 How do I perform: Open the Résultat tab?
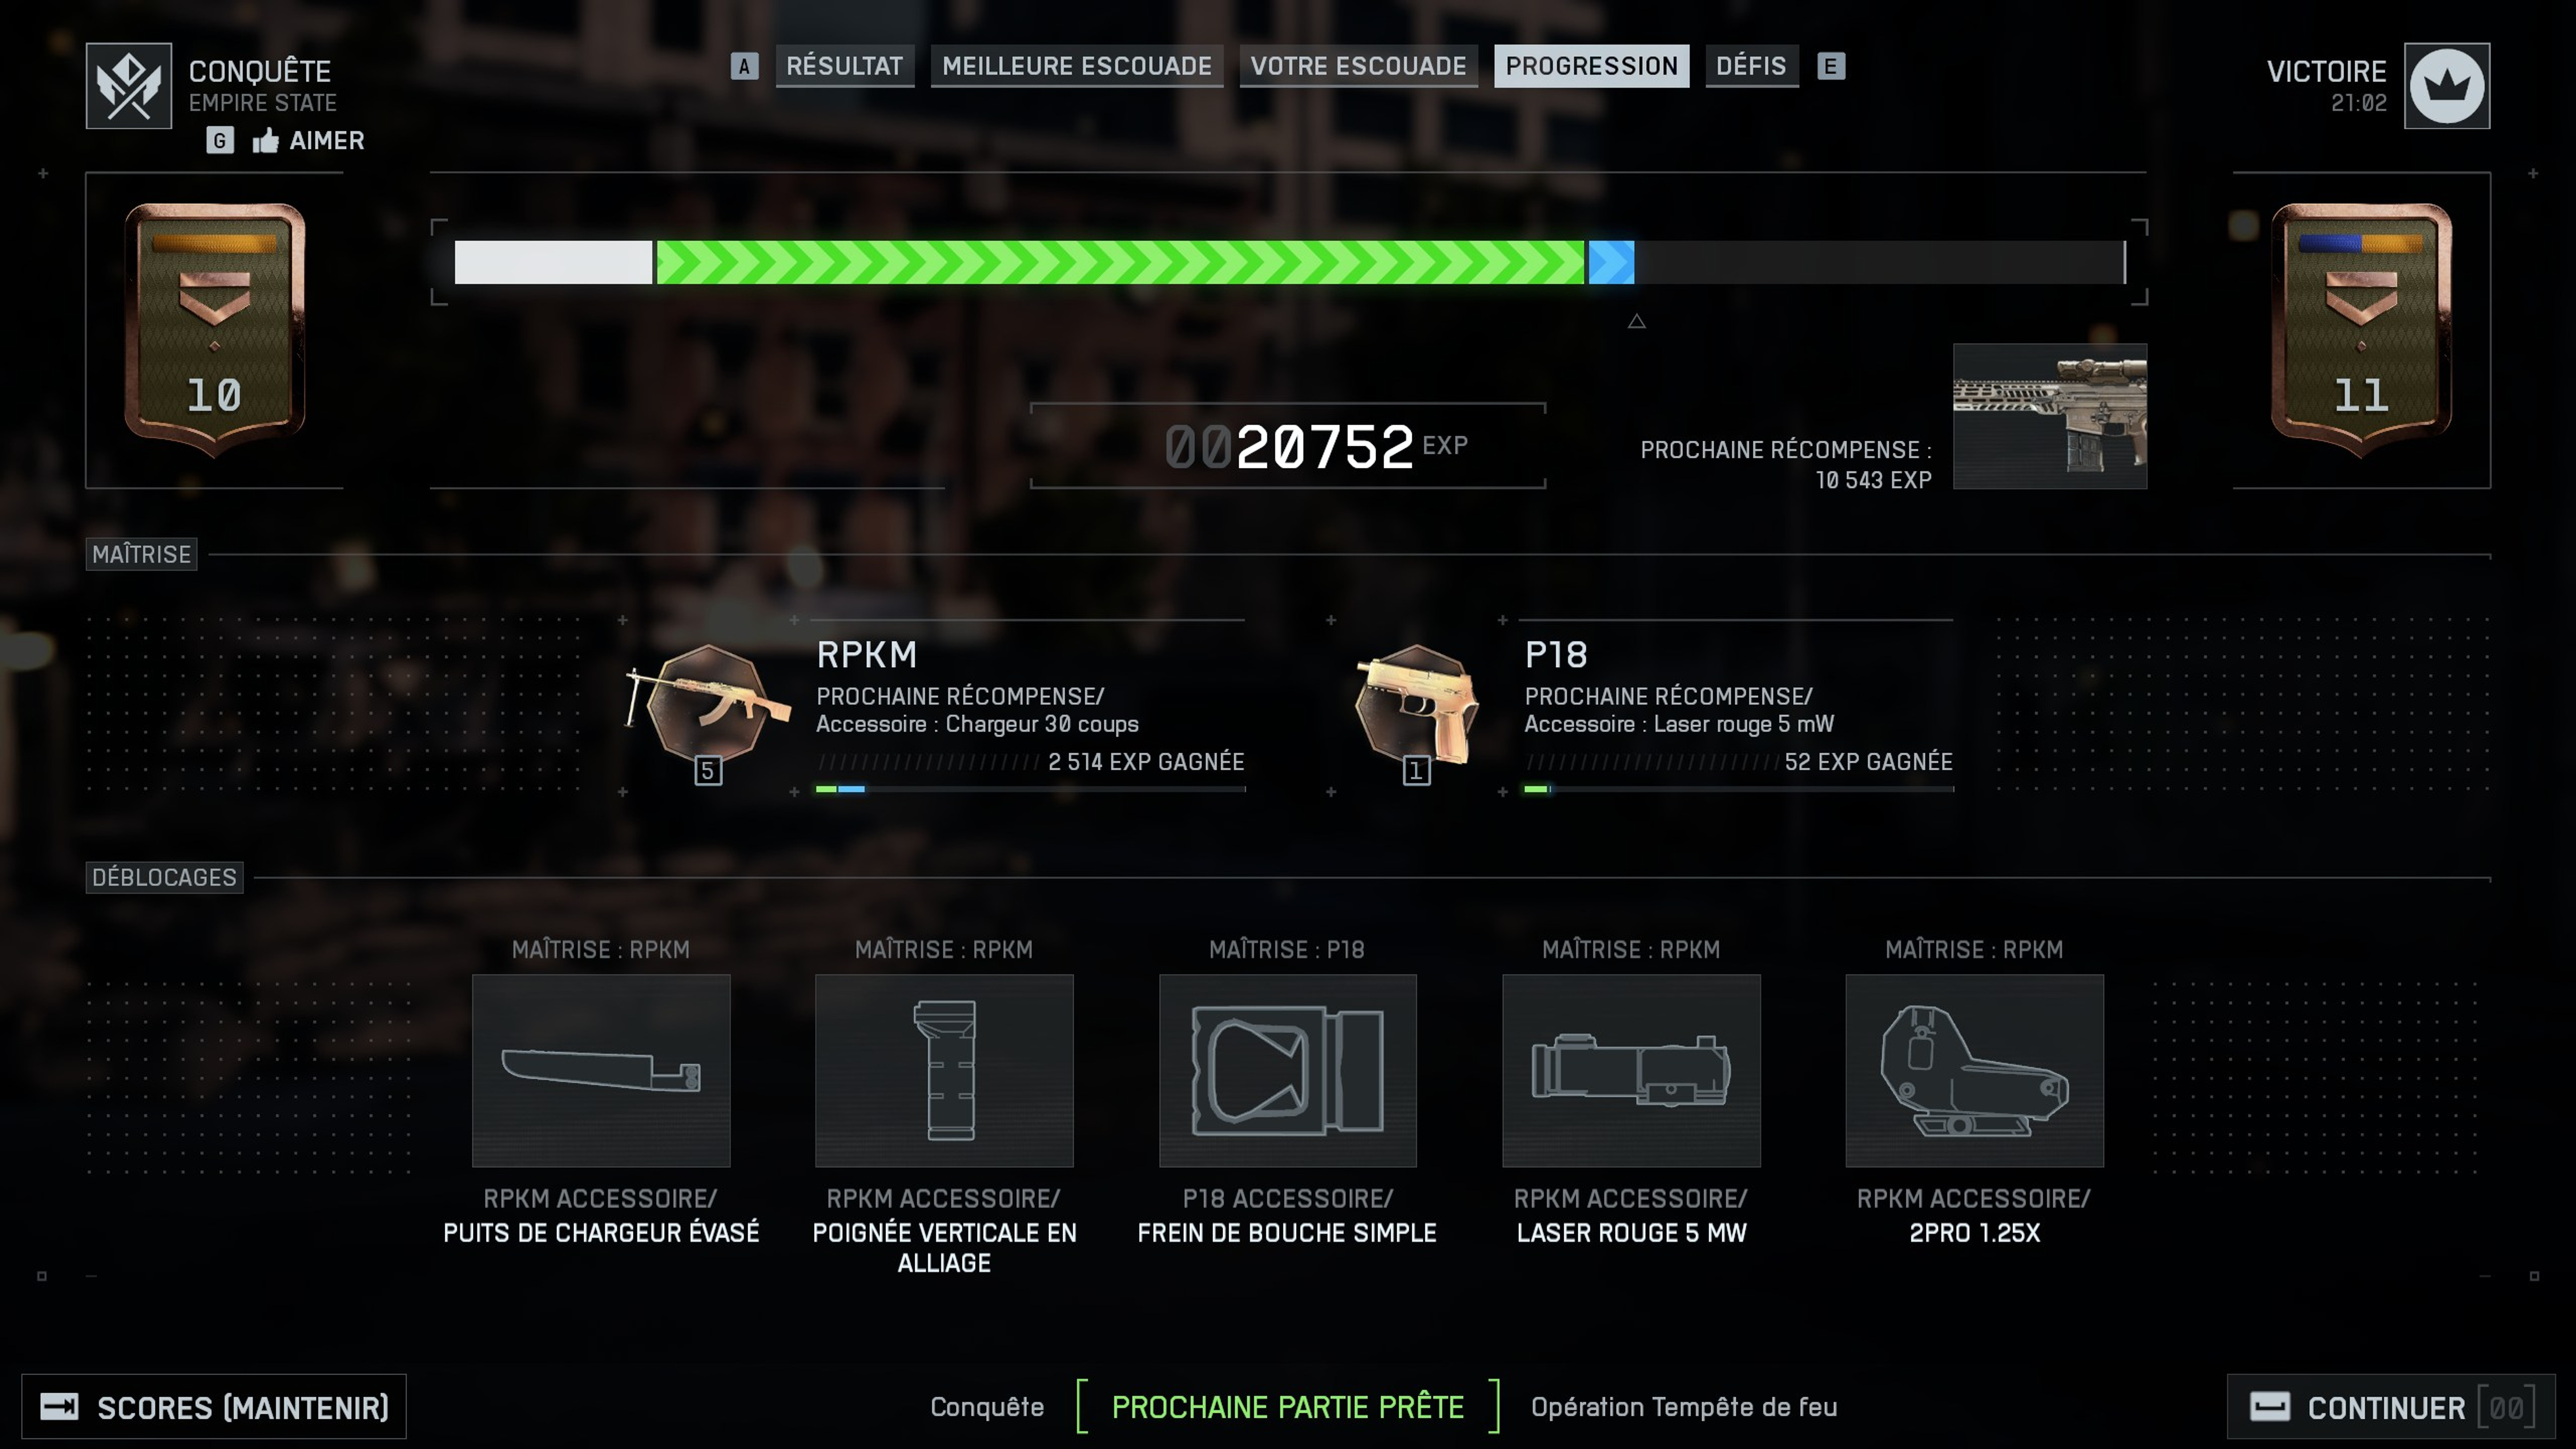tap(844, 66)
